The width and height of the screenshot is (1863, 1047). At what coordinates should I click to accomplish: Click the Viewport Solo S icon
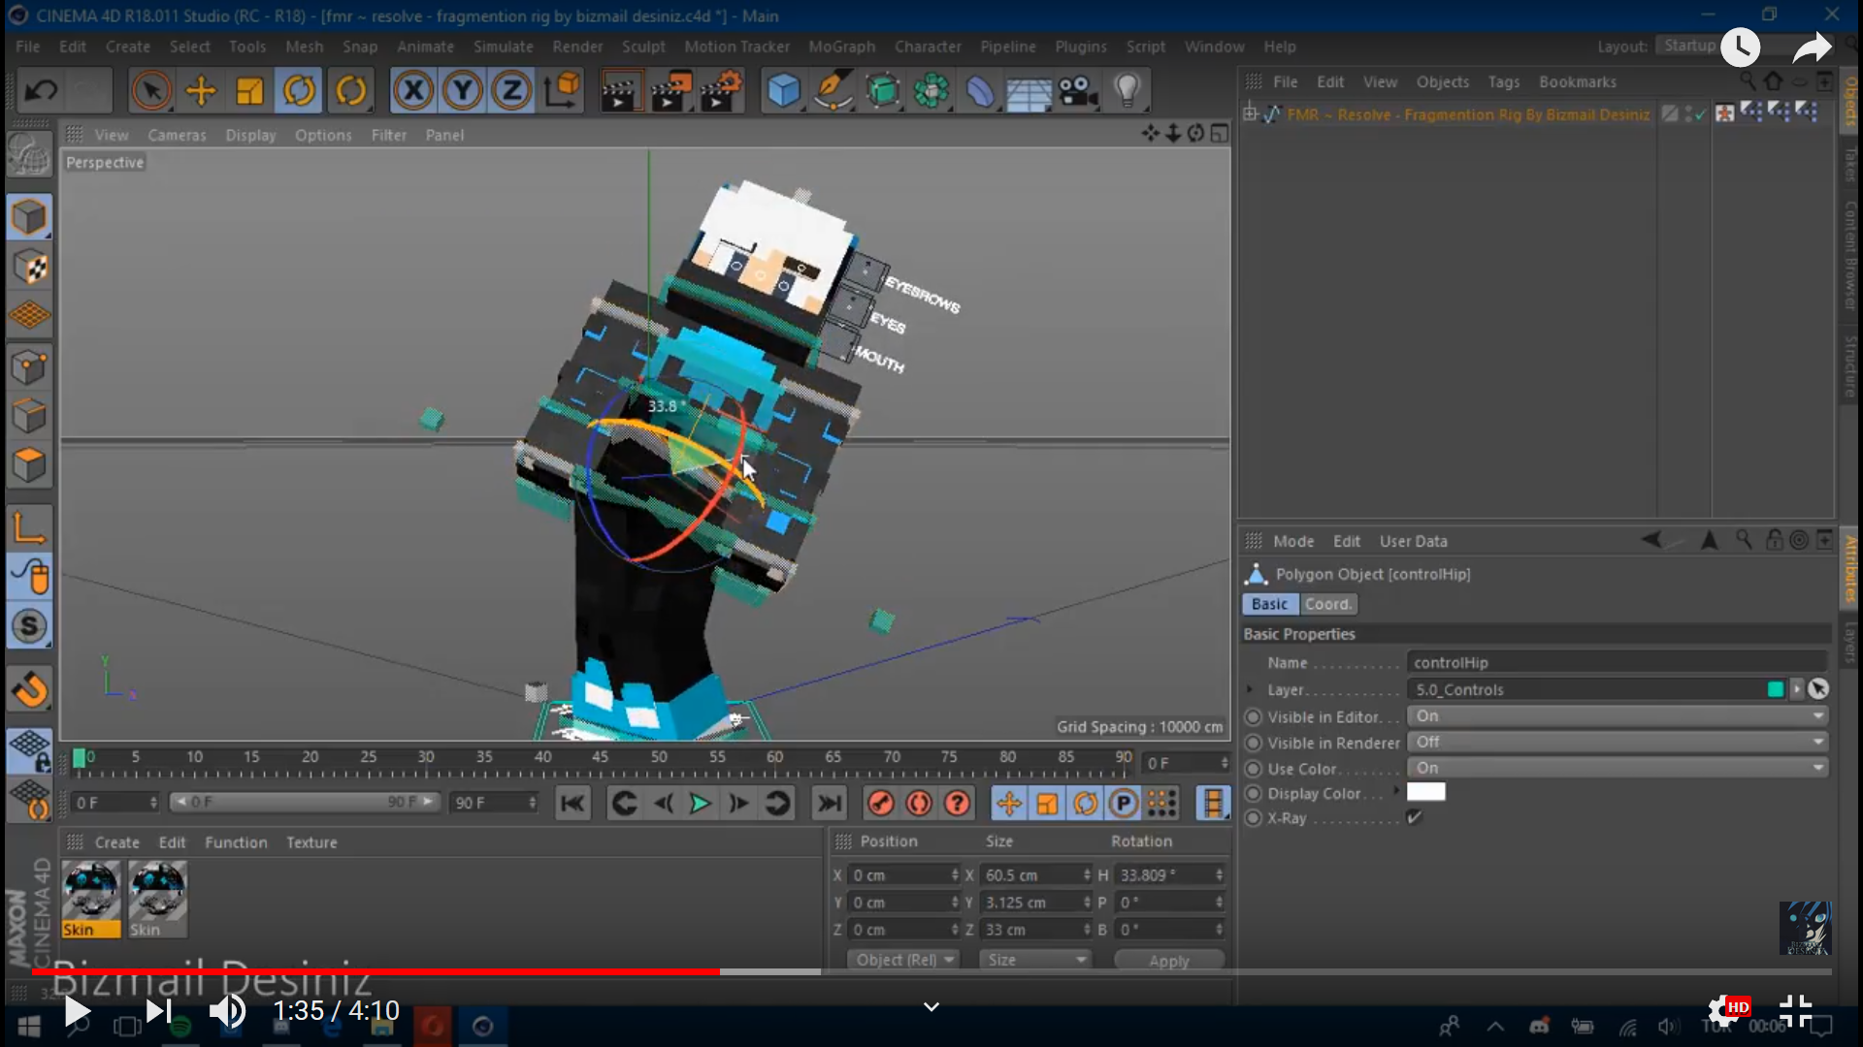(x=29, y=627)
